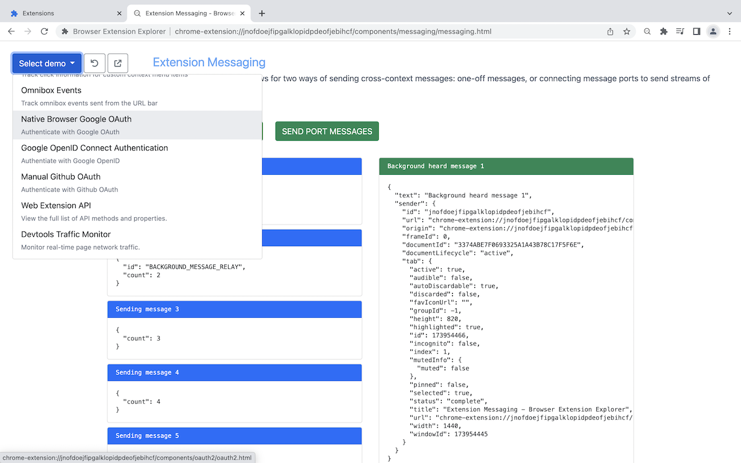Reload the page with the refresh icon
The height and width of the screenshot is (463, 741).
click(44, 31)
